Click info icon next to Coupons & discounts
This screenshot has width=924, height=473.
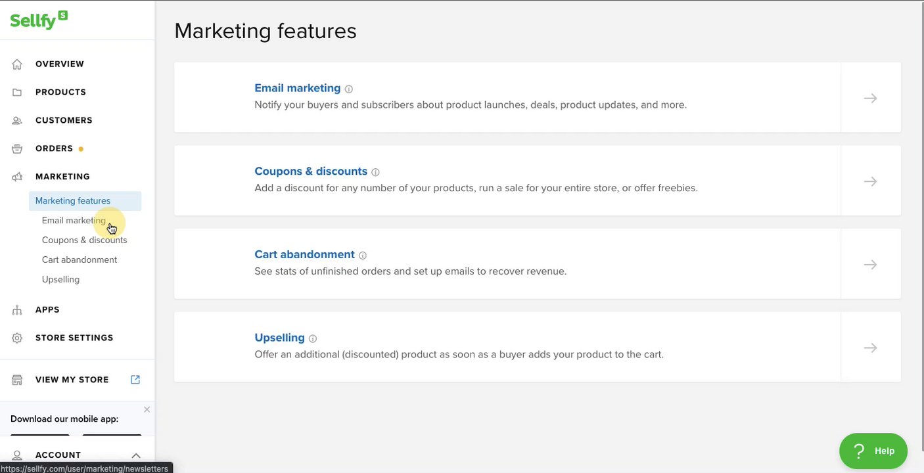pyautogui.click(x=375, y=172)
